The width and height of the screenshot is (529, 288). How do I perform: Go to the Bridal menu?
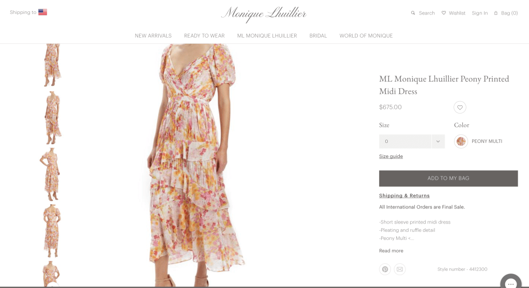(318, 36)
